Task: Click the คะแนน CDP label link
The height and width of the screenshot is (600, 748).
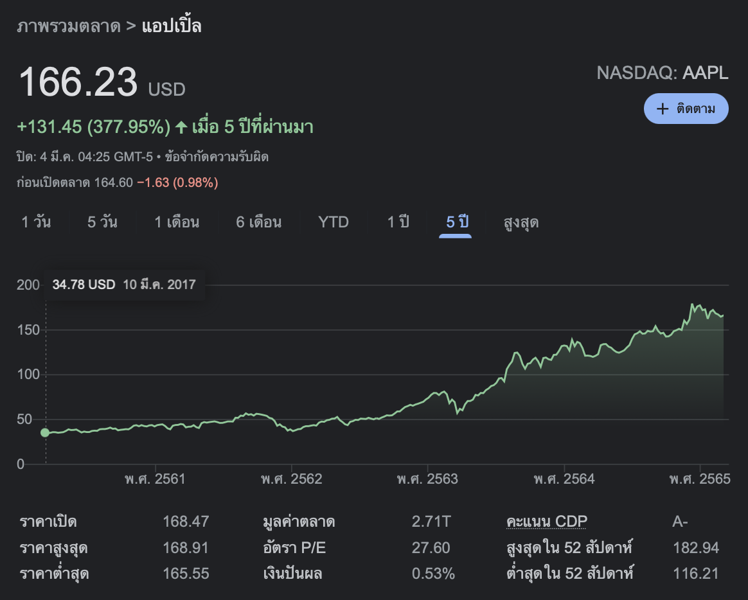Action: (547, 521)
